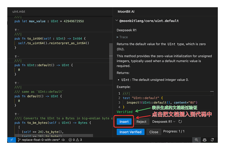This screenshot has height=150, width=225.
Task: Select the MoonBit AI panel tab
Action: pos(126,11)
